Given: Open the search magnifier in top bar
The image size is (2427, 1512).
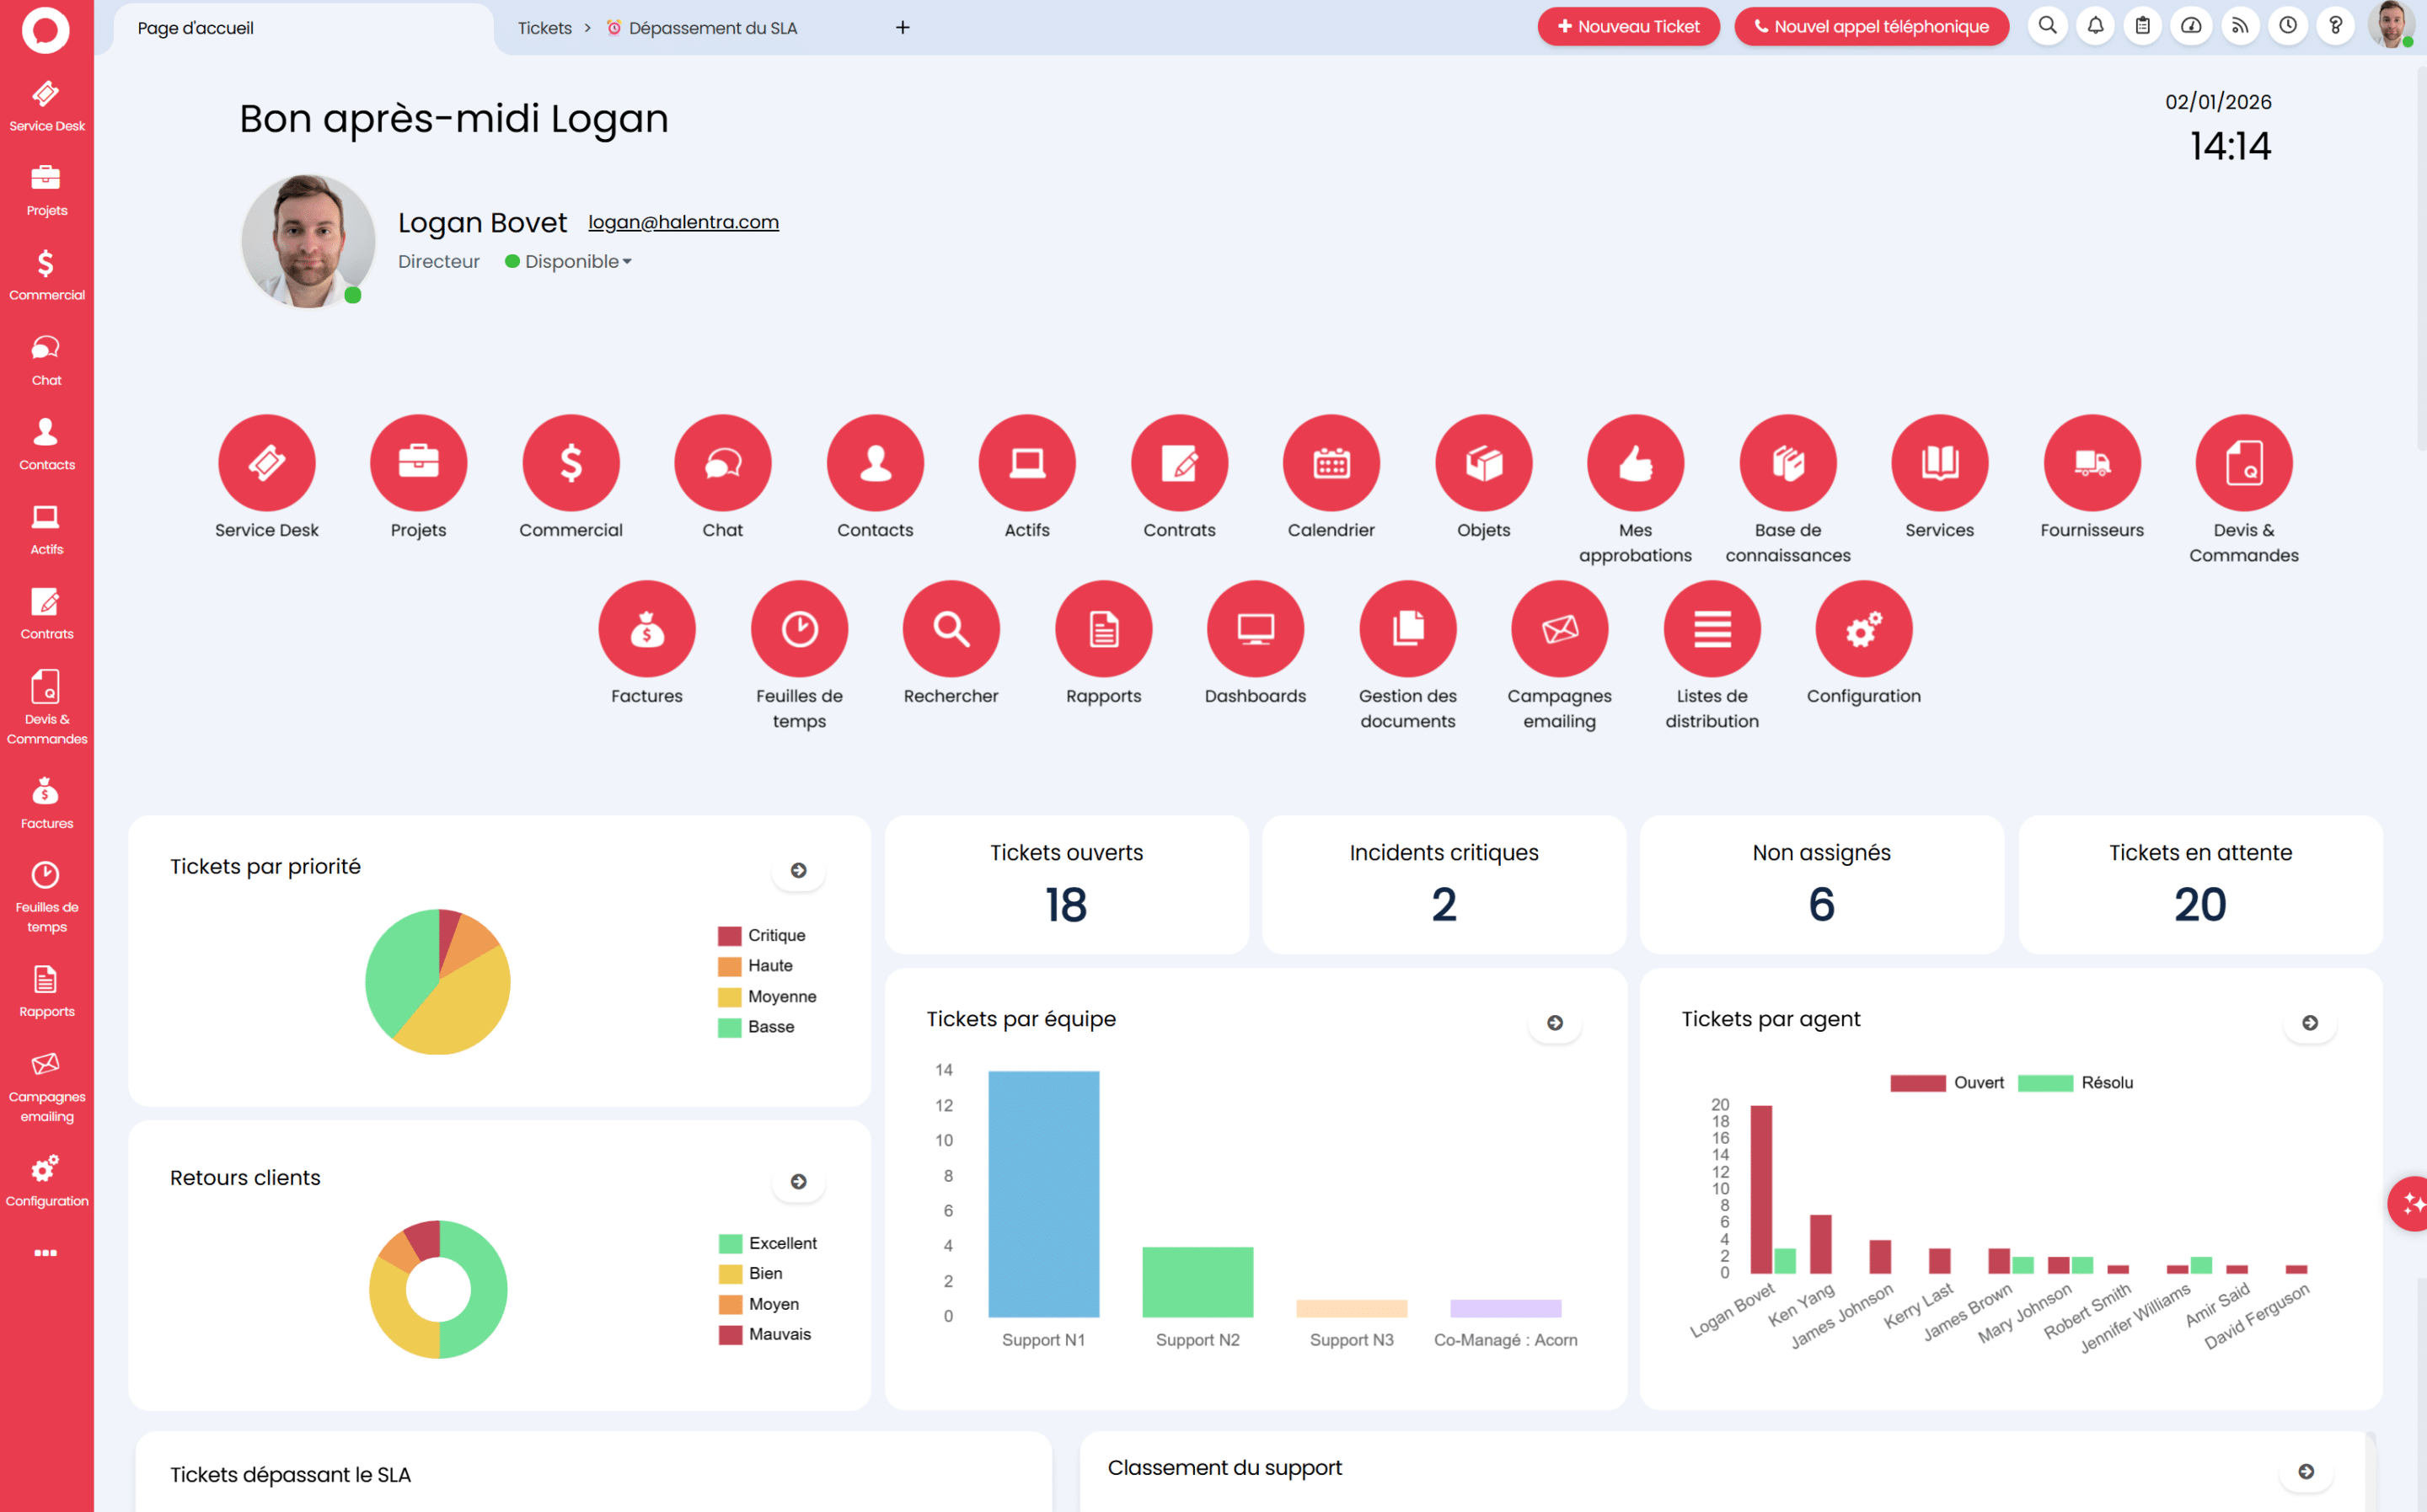Looking at the screenshot, I should click(x=2047, y=26).
